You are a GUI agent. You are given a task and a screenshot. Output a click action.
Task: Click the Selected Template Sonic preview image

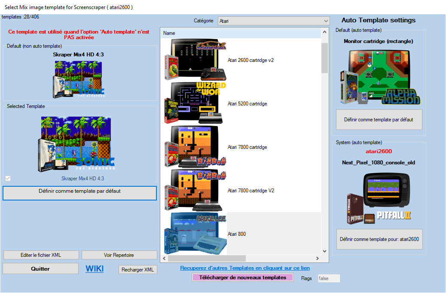tap(78, 142)
